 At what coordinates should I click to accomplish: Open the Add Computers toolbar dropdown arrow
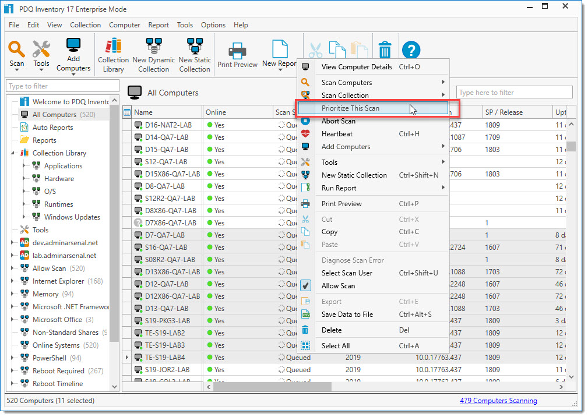tap(73, 74)
